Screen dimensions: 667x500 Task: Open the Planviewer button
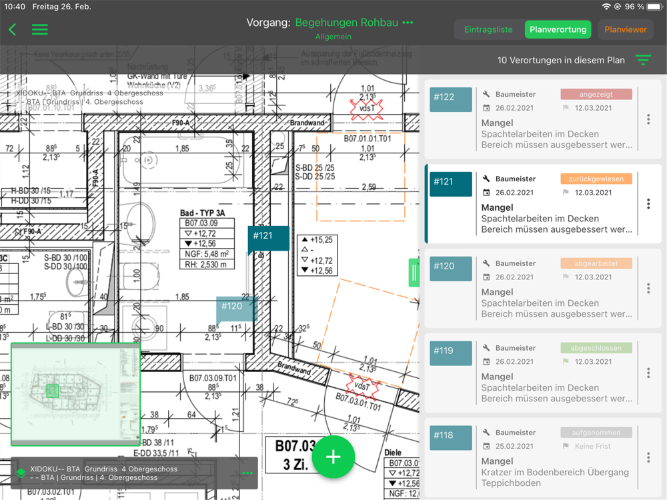point(626,29)
